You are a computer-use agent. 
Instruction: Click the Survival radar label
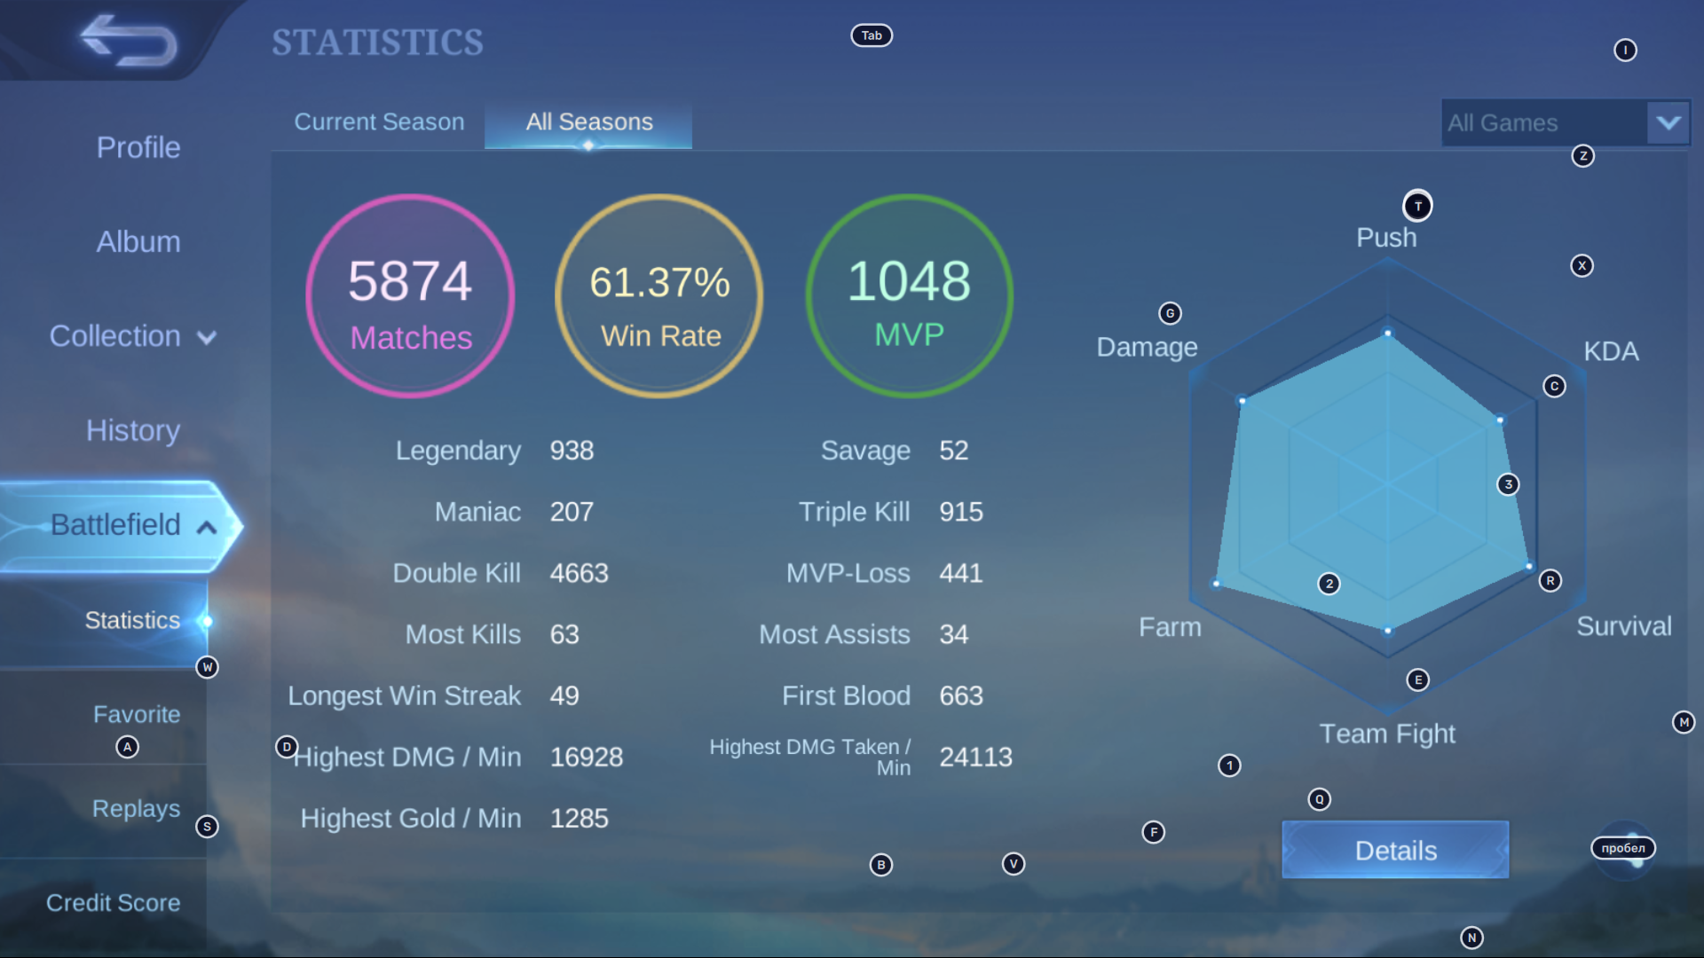[1624, 626]
